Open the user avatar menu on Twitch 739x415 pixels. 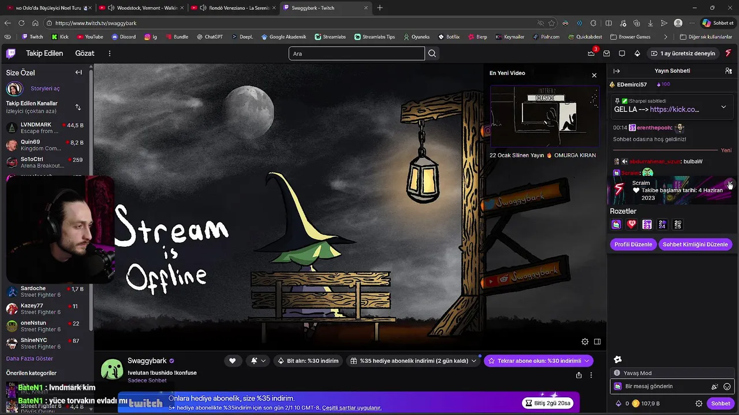(x=728, y=53)
